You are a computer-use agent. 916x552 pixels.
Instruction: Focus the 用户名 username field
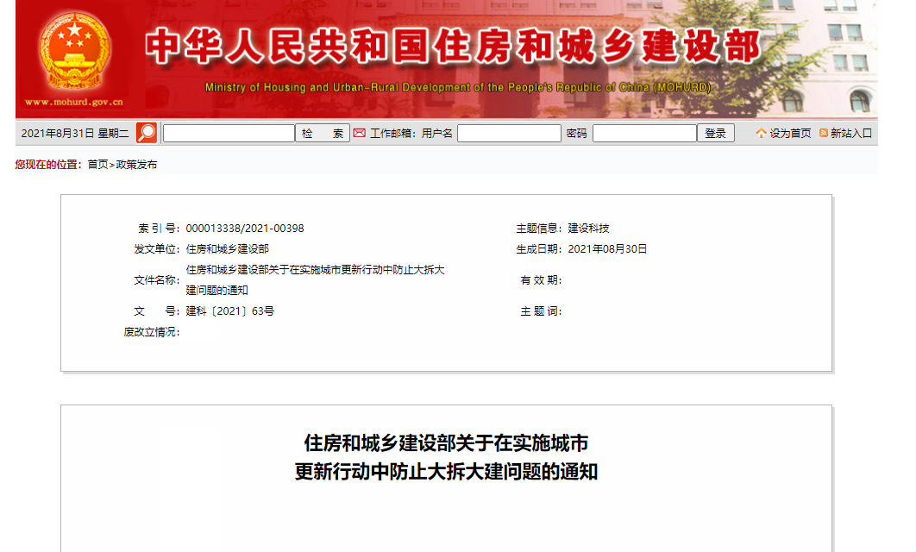pos(509,133)
